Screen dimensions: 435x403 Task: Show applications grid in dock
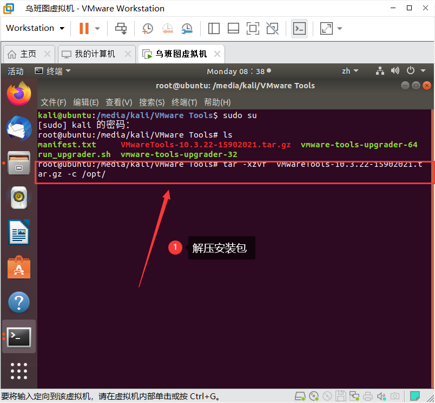(19, 371)
